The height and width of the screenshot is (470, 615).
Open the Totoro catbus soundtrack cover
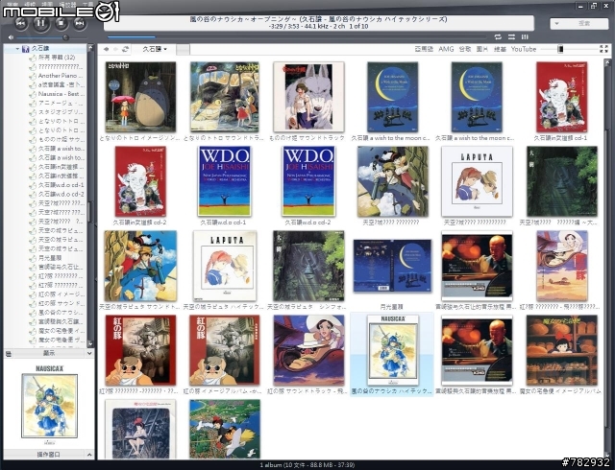[x=225, y=97]
